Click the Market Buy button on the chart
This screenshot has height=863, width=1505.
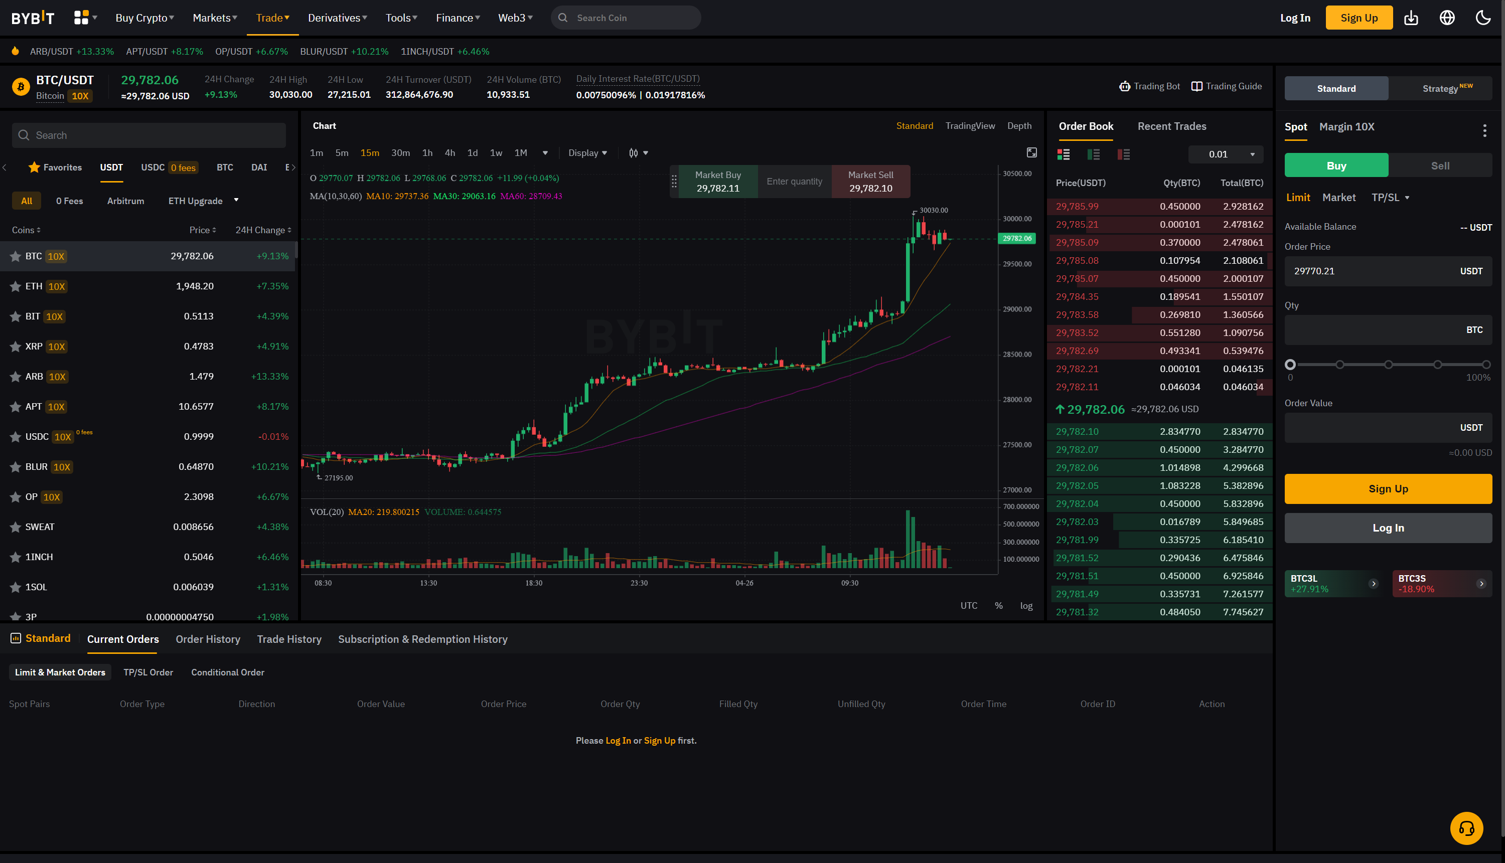[717, 182]
